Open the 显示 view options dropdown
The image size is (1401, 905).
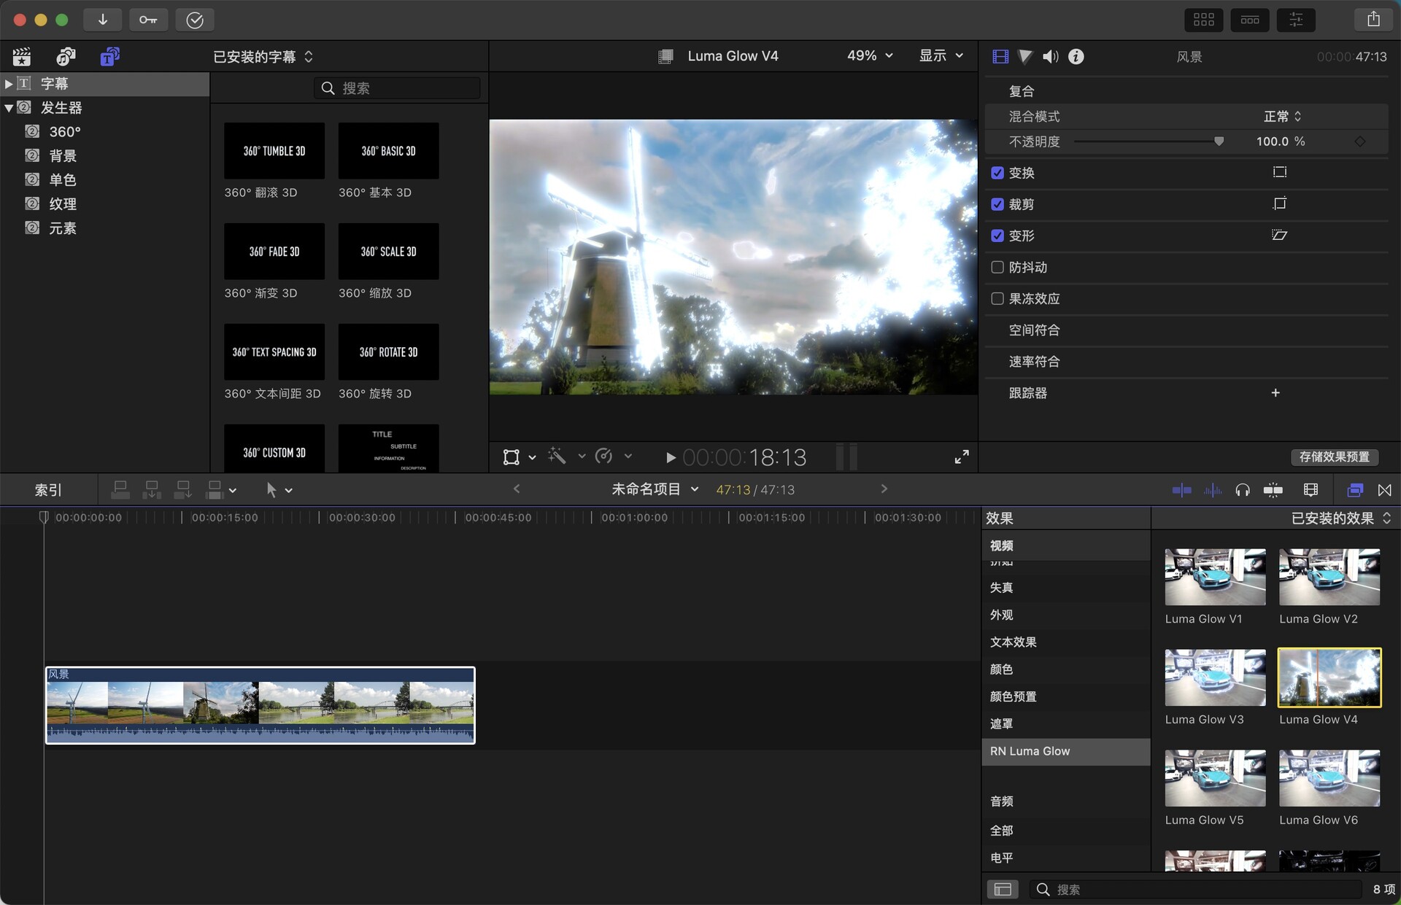click(x=941, y=56)
